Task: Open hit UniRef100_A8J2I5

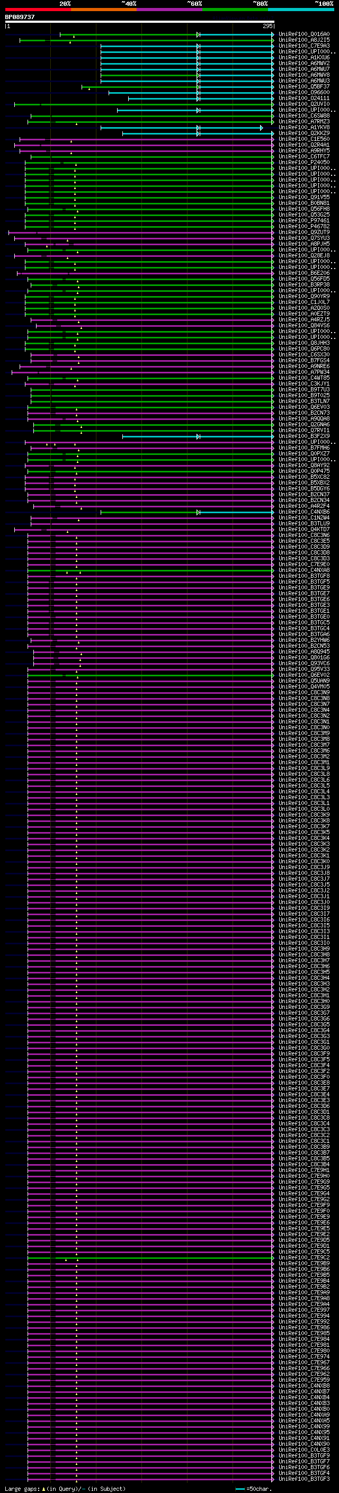Action: pyautogui.click(x=304, y=40)
